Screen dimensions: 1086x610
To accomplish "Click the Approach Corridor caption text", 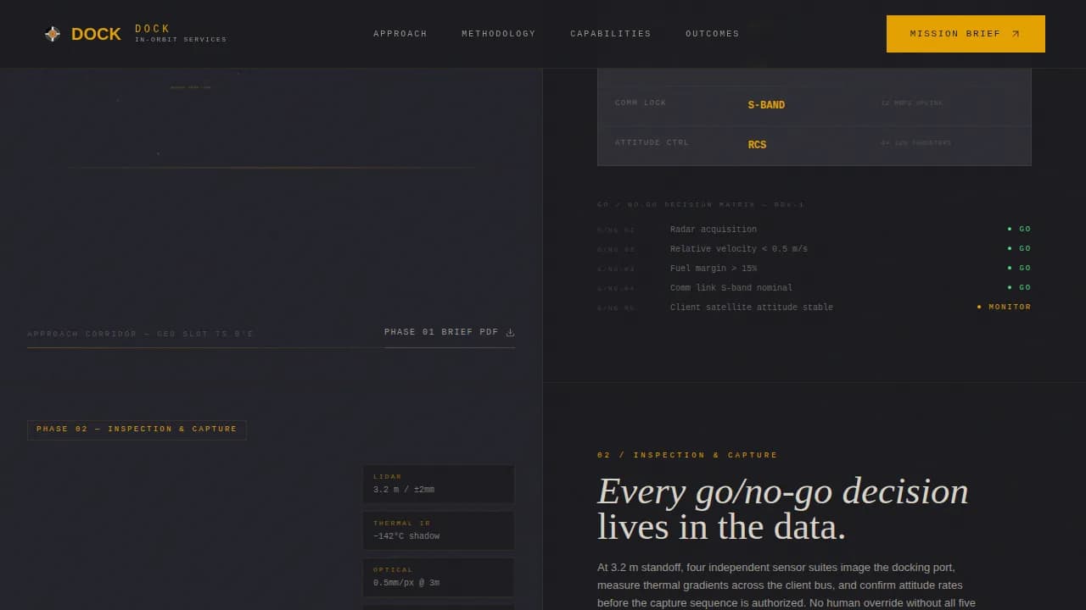I will [x=140, y=334].
